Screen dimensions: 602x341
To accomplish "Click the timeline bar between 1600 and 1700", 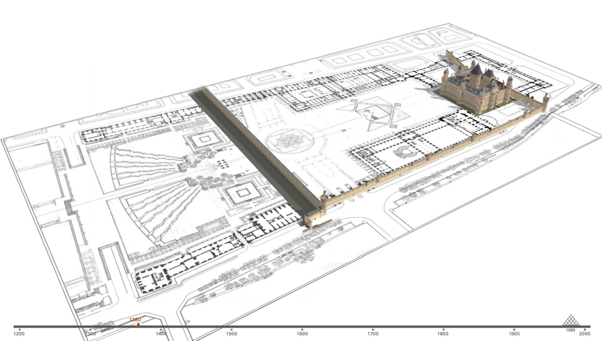I will (x=337, y=327).
